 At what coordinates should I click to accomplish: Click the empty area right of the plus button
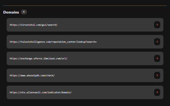pyautogui.click(x=93, y=12)
